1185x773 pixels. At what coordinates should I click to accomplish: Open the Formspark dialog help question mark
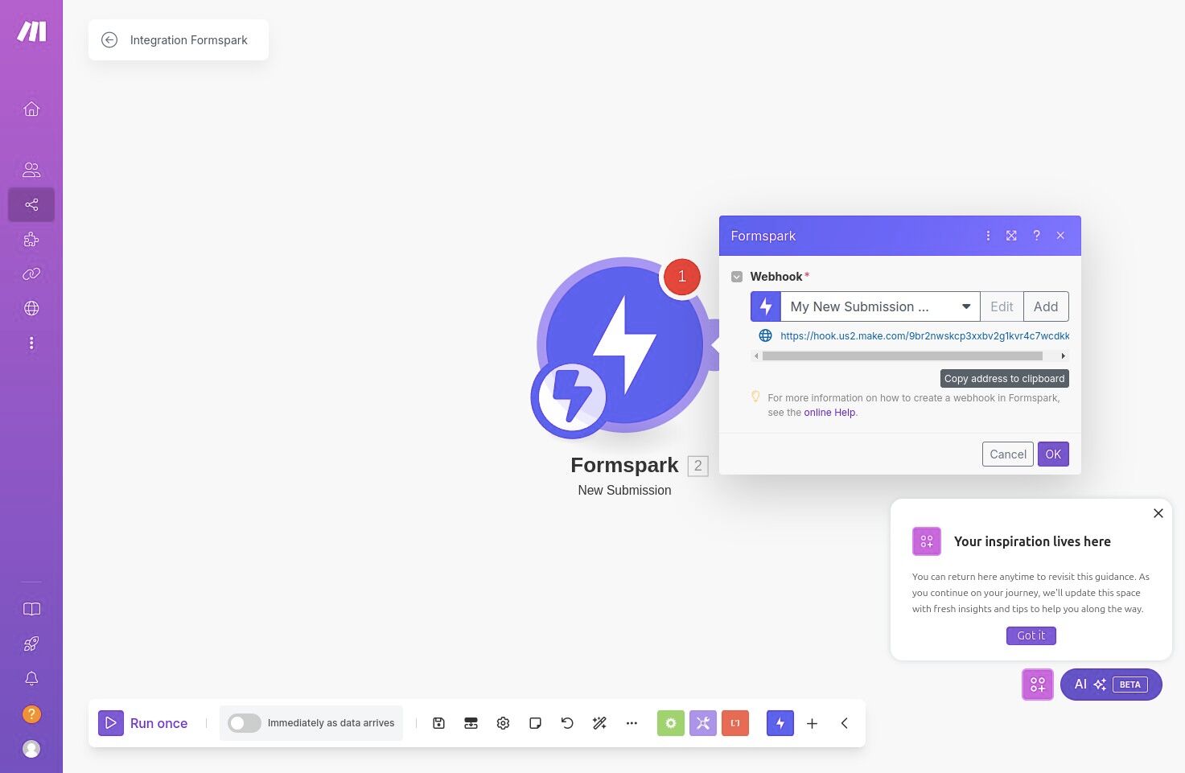(1036, 236)
